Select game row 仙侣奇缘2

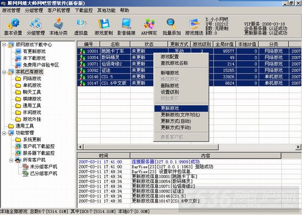tap(189, 64)
